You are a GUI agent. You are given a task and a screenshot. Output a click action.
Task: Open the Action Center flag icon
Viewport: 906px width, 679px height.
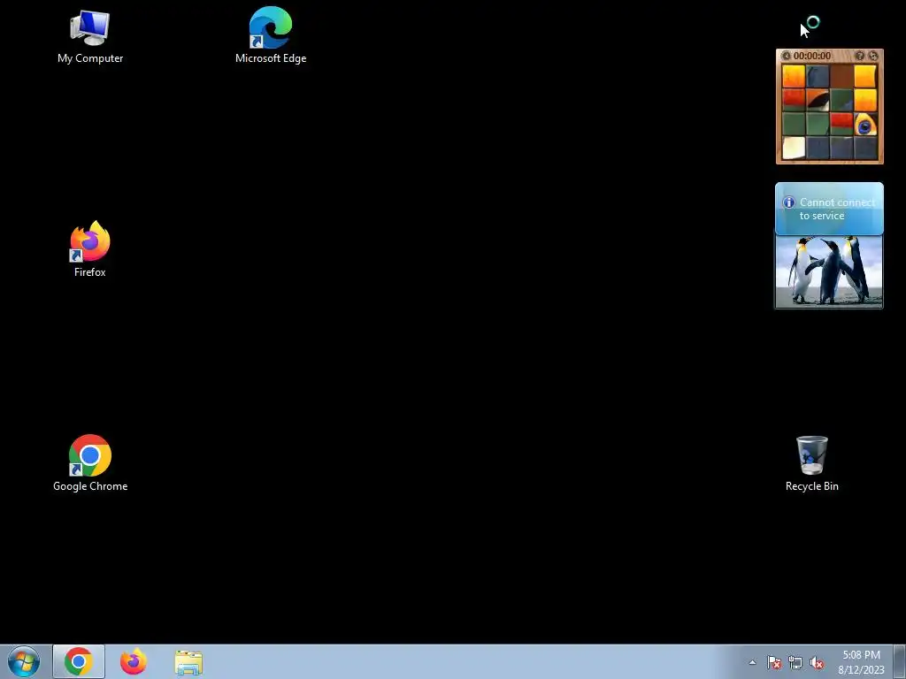773,662
